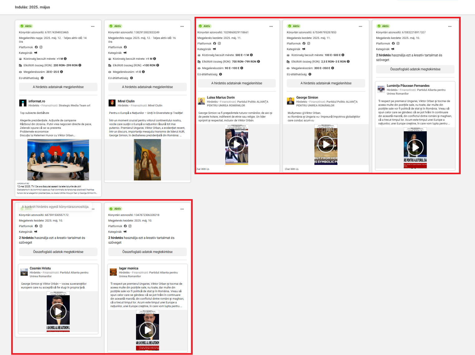Image resolution: width=475 pixels, height=355 pixels.
Task: Show ad details for Lulea Marius Dorin ad
Action: tap(237, 83)
